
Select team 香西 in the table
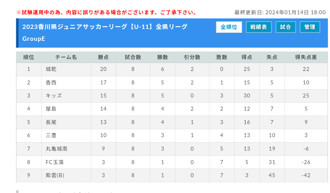(x=51, y=82)
